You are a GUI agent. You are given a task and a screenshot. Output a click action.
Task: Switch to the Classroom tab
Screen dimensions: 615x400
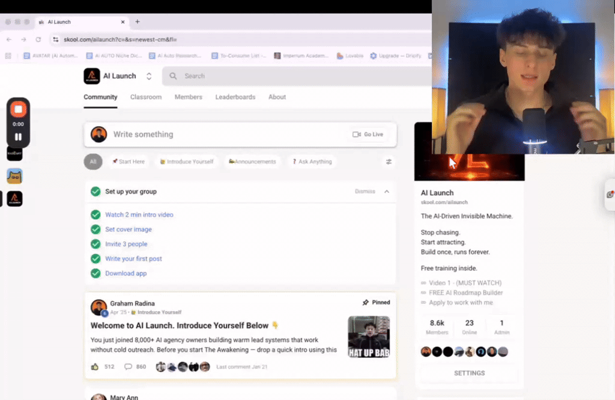pos(145,97)
